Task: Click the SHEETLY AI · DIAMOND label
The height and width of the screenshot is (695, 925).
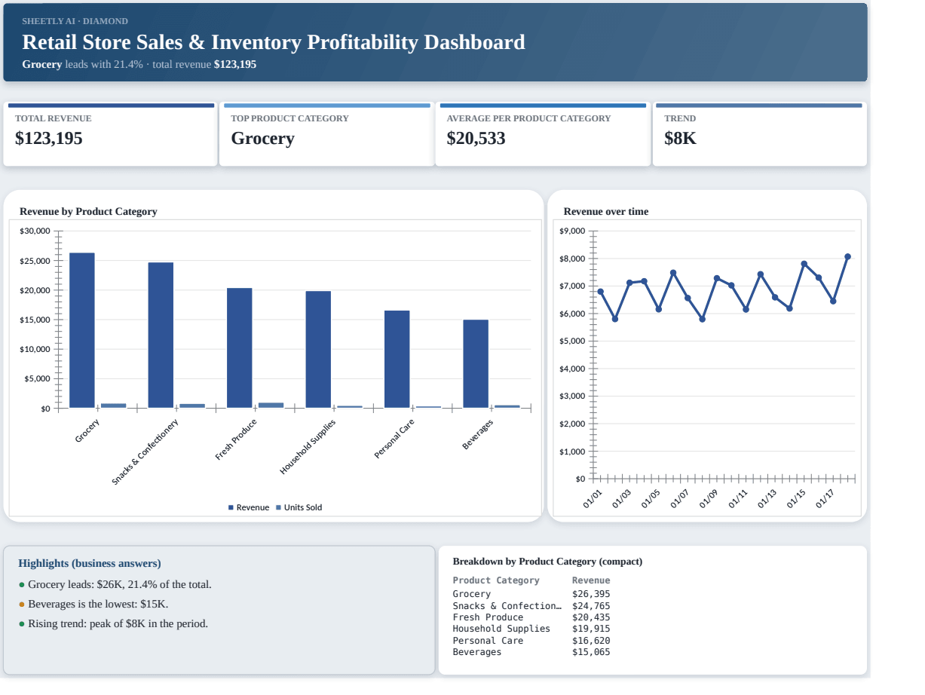Action: click(x=75, y=21)
